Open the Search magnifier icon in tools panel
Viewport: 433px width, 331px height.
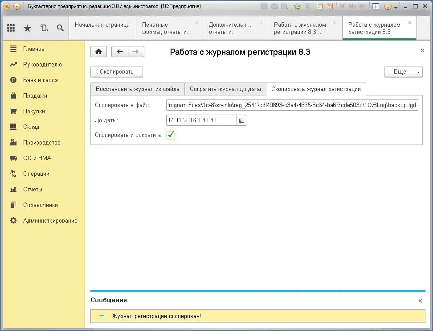[60, 28]
